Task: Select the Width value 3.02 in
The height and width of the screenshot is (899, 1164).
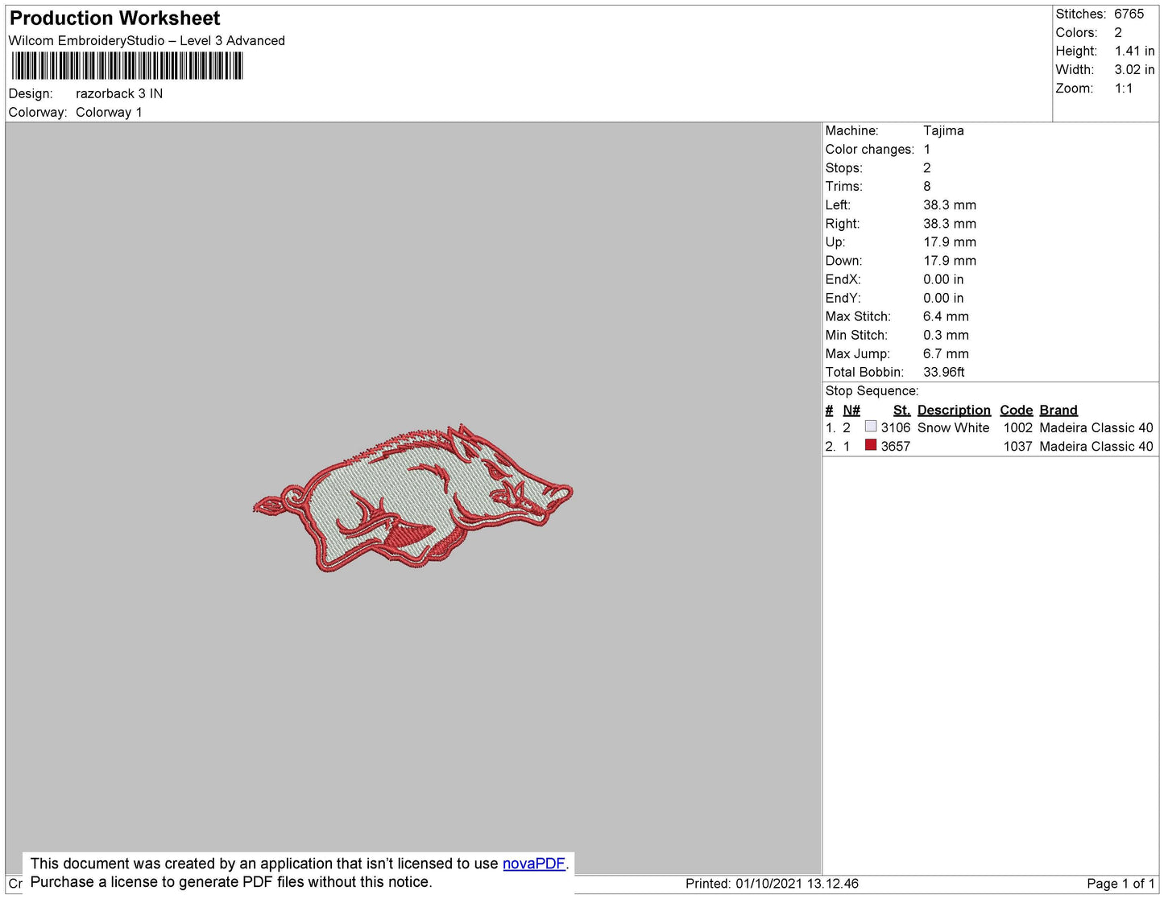Action: [1134, 70]
